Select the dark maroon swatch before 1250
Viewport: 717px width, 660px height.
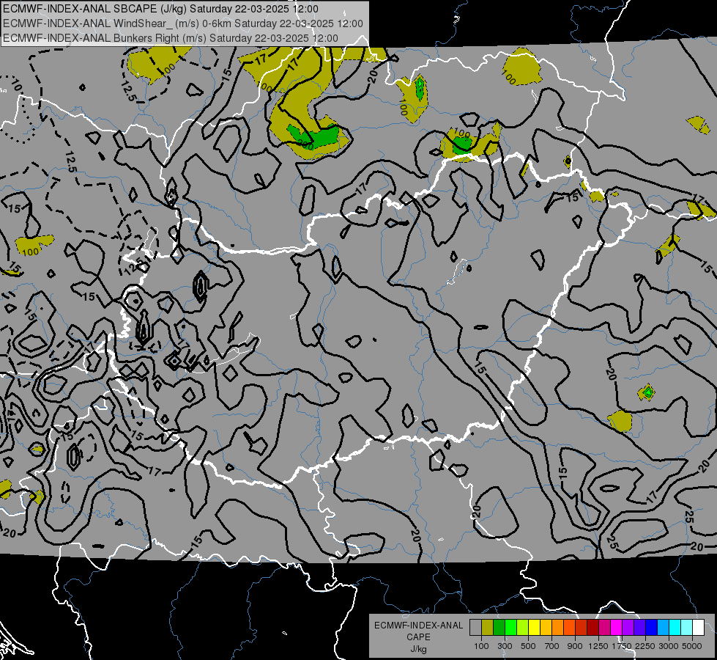tap(592, 628)
